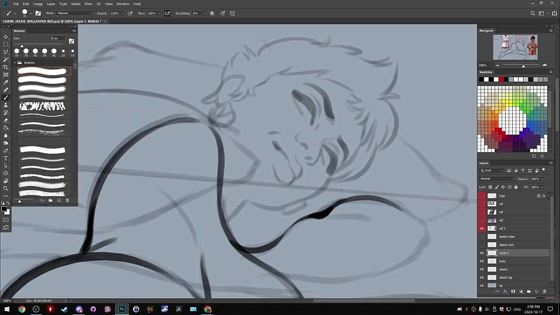Open Google Chrome from the taskbar
Screen dimensions: 560x315
[x=21, y=309]
